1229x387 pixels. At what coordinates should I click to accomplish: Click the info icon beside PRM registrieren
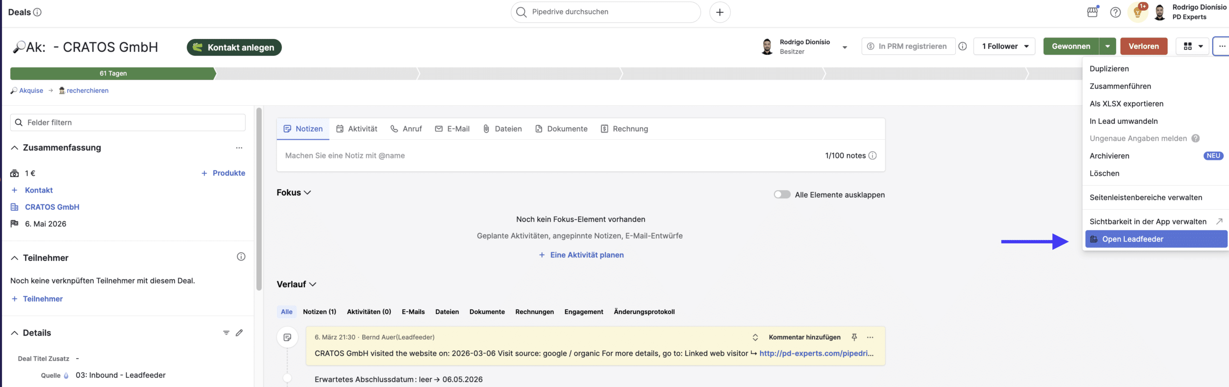963,46
